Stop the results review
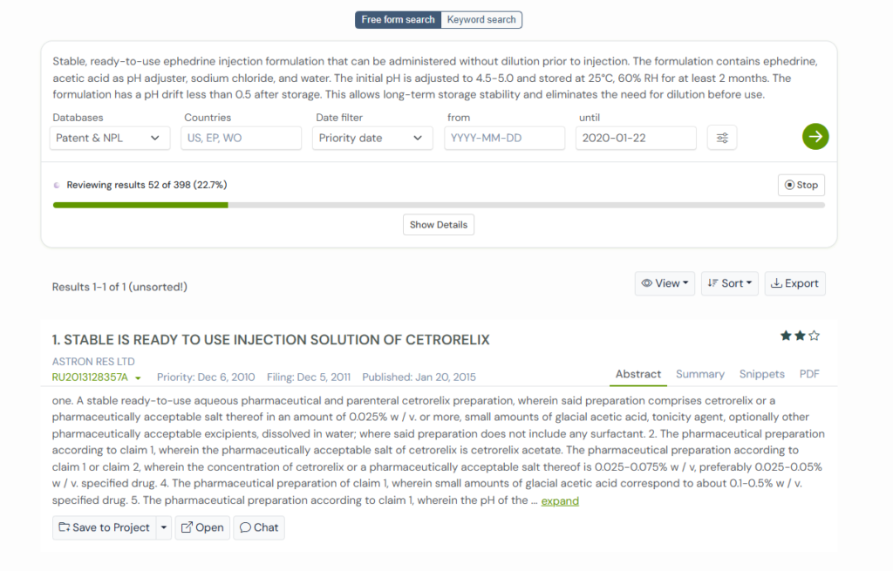Image resolution: width=893 pixels, height=571 pixels. (x=801, y=185)
